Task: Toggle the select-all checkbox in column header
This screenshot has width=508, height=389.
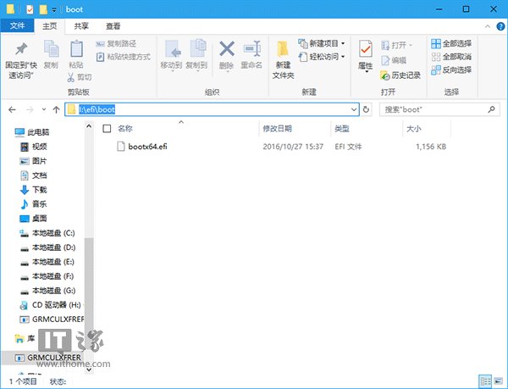Action: pyautogui.click(x=107, y=129)
